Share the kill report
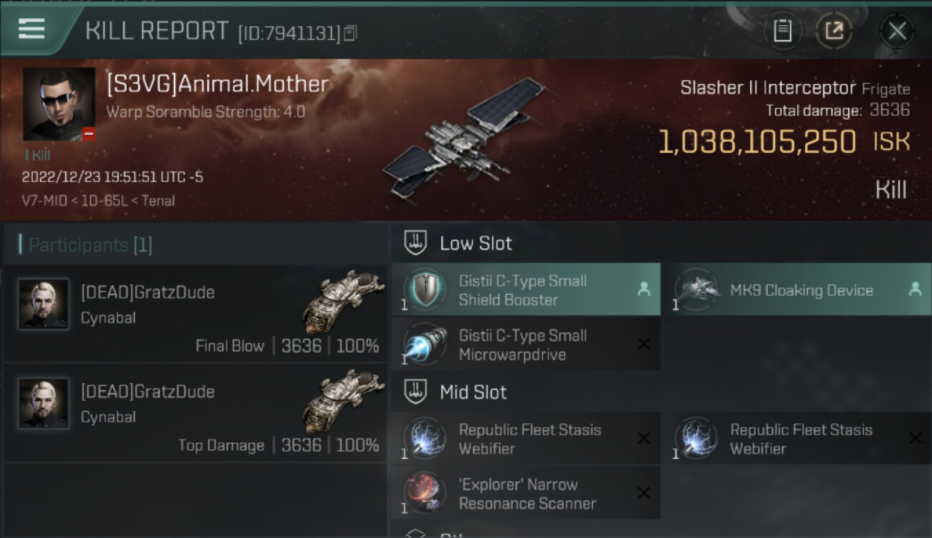The image size is (932, 538). (834, 31)
